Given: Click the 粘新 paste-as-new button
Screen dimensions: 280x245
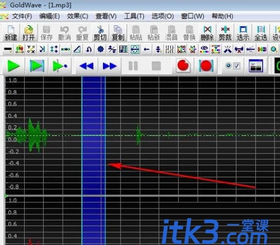Looking at the screenshot, I should click(x=153, y=33).
